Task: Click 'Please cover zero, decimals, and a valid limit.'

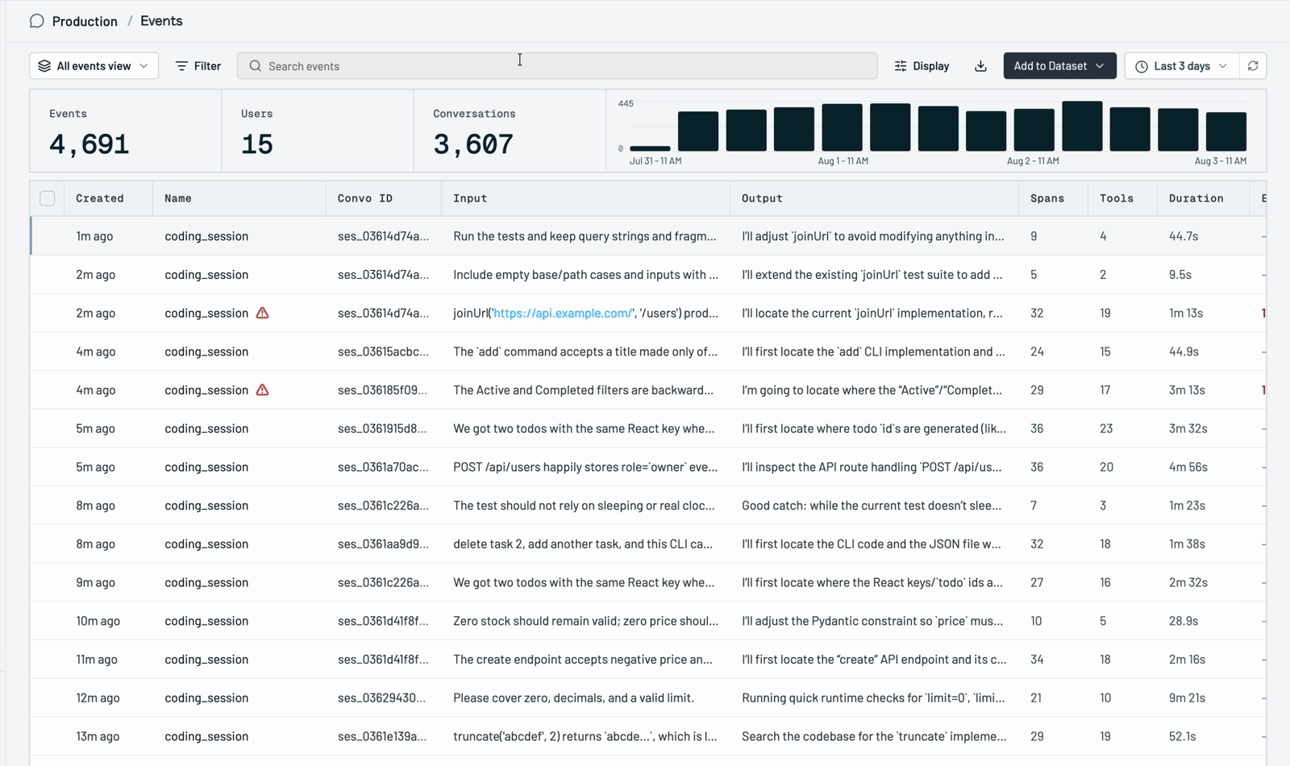Action: click(x=573, y=697)
